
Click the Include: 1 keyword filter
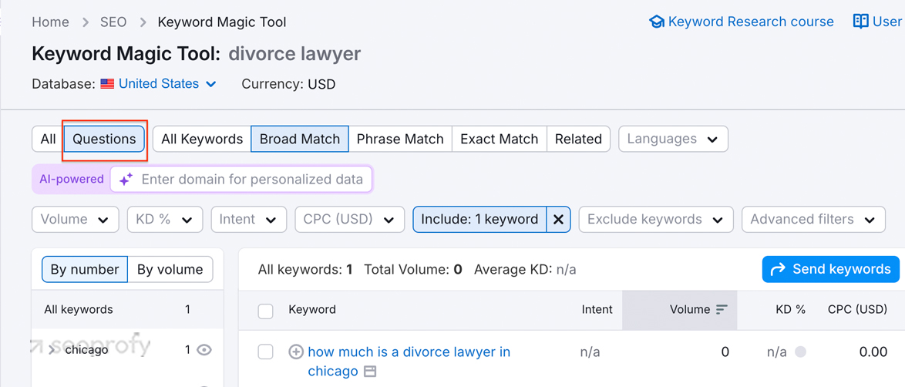(479, 220)
